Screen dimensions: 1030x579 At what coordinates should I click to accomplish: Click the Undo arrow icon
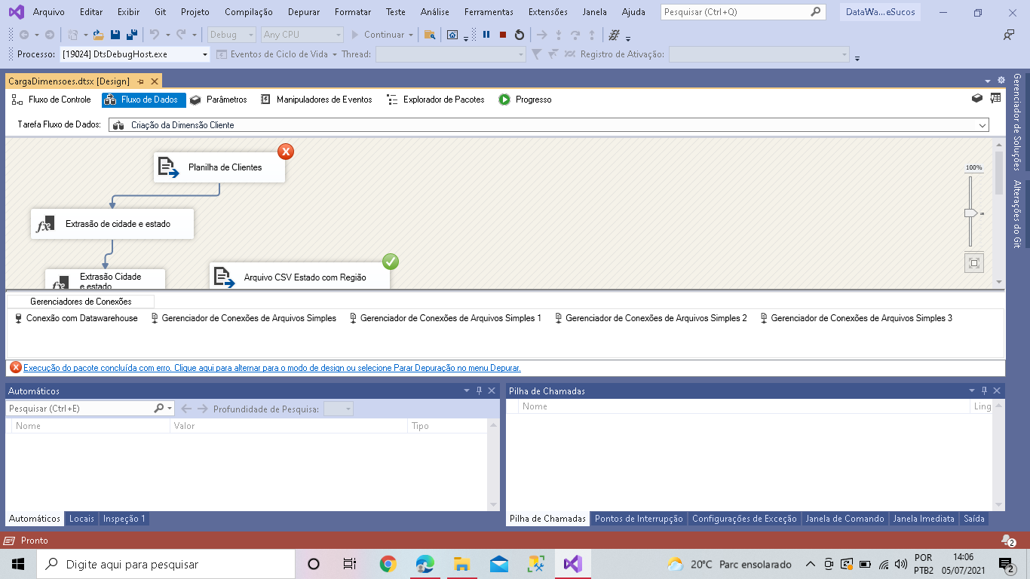pyautogui.click(x=154, y=35)
